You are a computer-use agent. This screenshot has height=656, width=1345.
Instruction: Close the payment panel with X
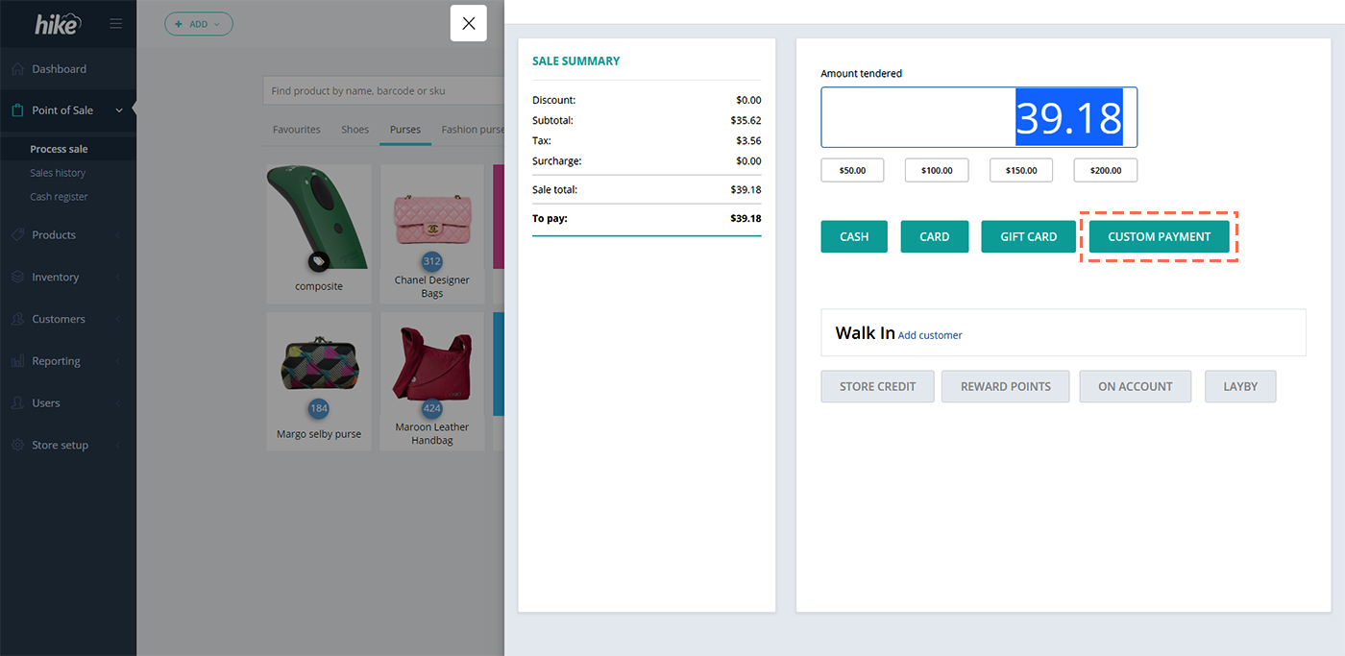click(469, 23)
